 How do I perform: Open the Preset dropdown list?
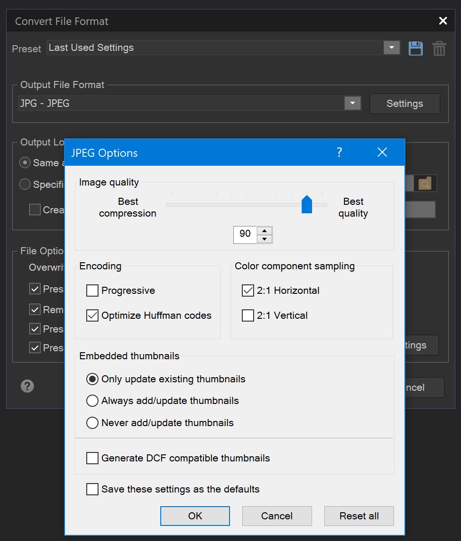(391, 48)
